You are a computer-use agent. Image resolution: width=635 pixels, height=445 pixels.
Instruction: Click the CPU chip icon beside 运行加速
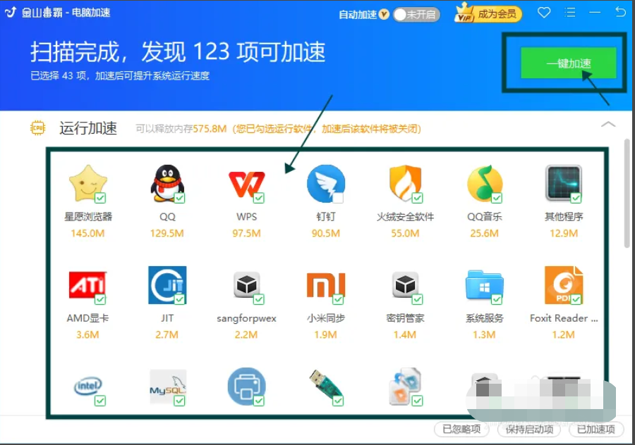coord(37,127)
